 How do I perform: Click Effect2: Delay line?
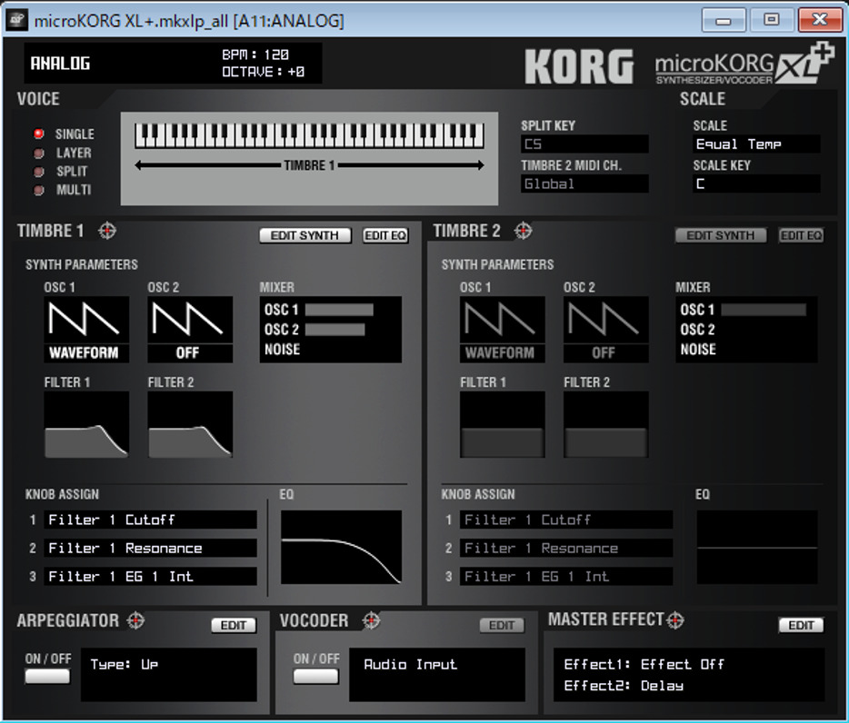point(624,685)
